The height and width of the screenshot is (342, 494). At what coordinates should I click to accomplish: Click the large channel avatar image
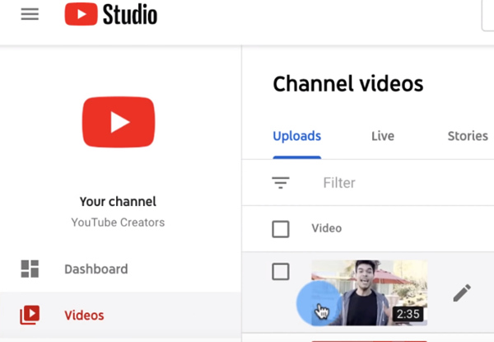[119, 123]
